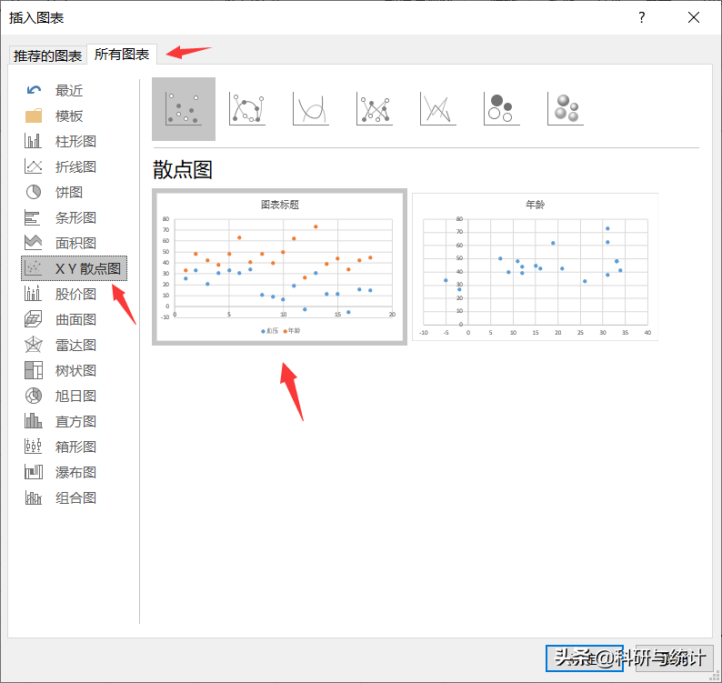722x683 pixels.
Task: Select the basic scatter chart subtype icon
Action: 184,109
